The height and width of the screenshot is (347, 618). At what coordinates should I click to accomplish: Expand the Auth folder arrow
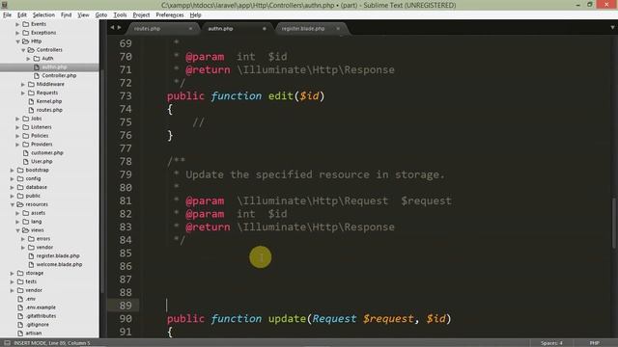(x=28, y=59)
